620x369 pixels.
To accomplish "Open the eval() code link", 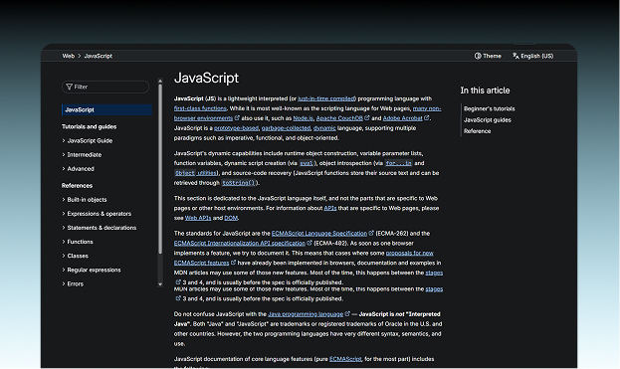I will click(x=307, y=163).
